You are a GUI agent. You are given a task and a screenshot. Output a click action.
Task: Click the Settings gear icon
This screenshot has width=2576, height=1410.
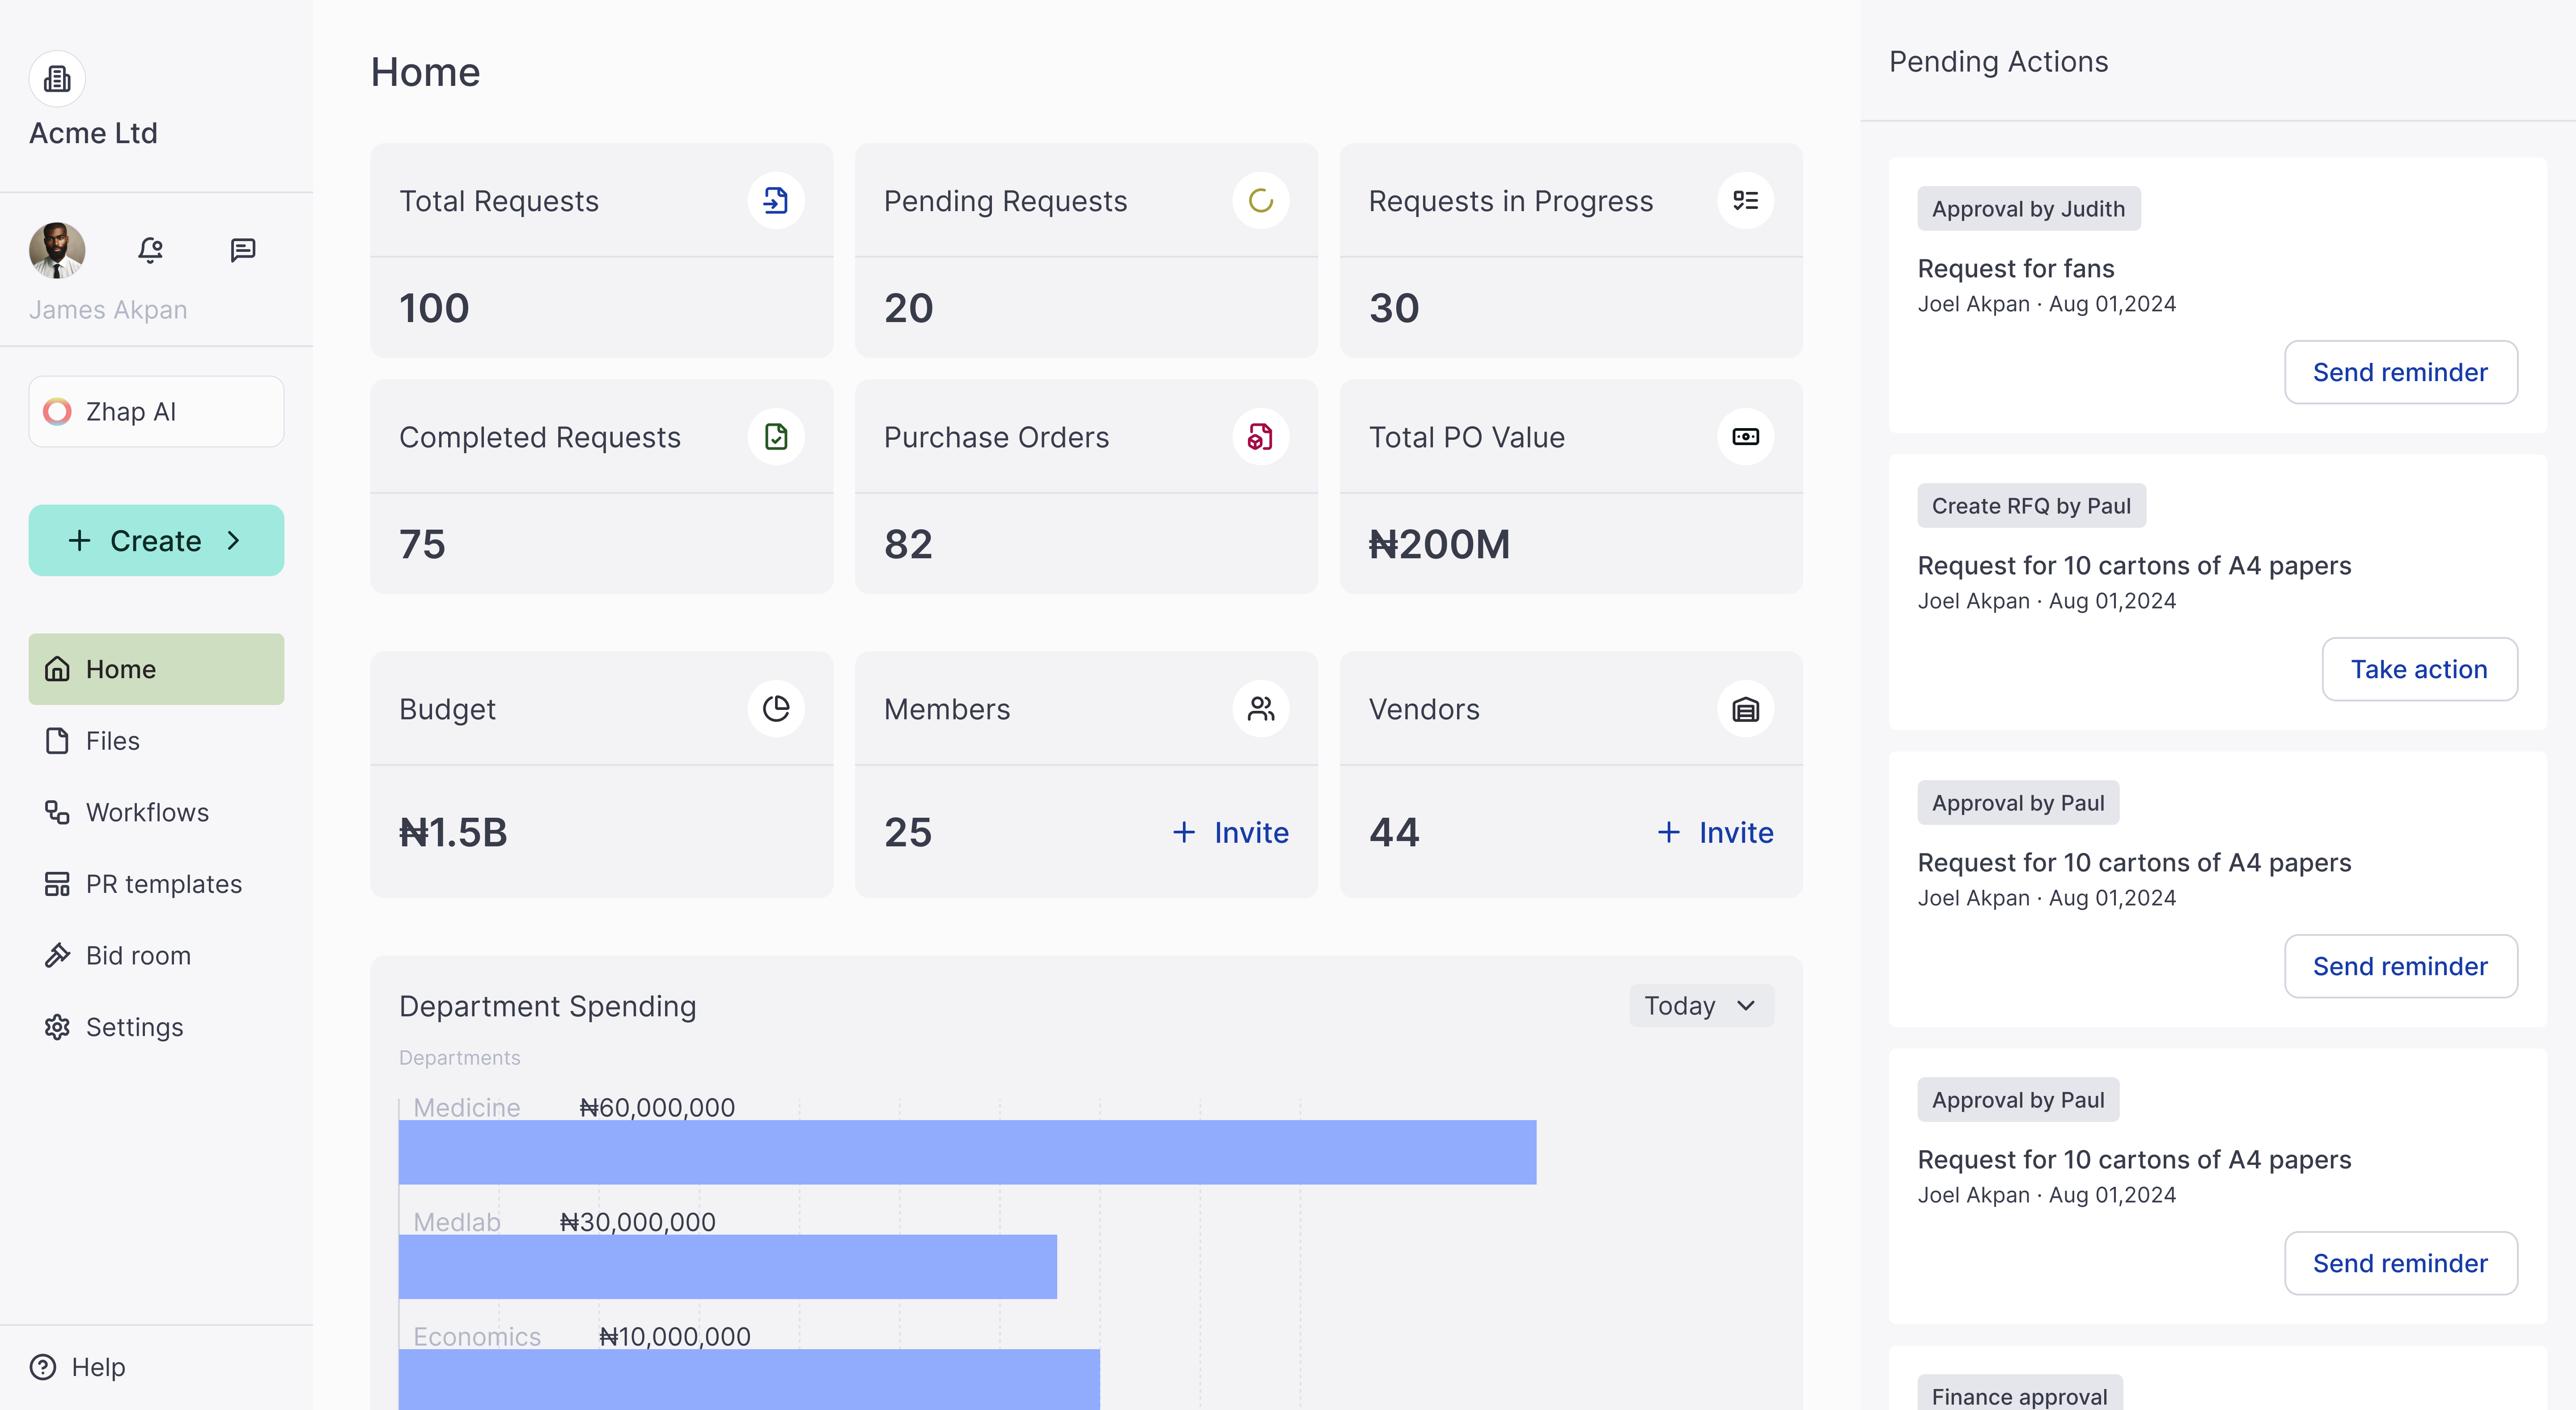(57, 1027)
